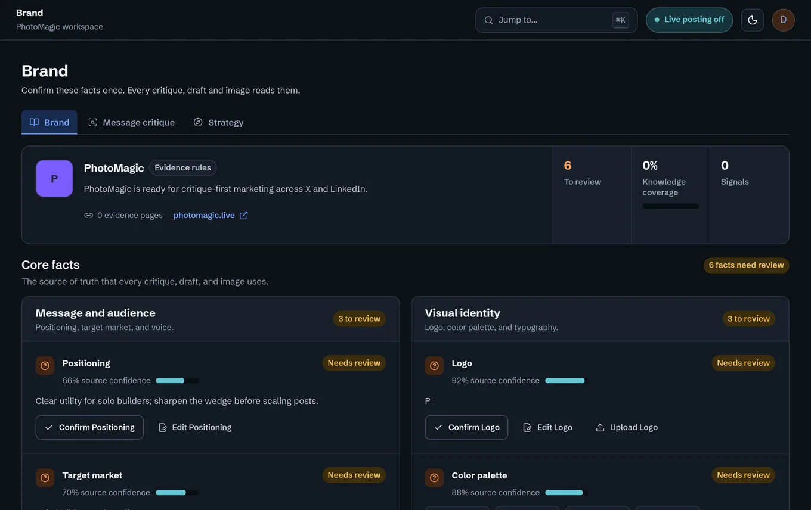Click the Positioning question mark status icon
This screenshot has width=811, height=510.
(x=45, y=366)
